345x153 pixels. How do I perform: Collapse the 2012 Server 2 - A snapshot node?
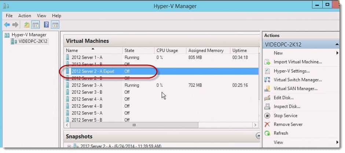(x=69, y=146)
